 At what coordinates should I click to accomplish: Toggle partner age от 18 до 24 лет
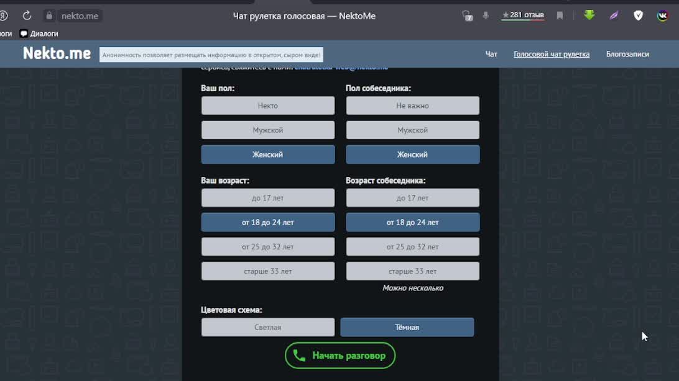[412, 223]
